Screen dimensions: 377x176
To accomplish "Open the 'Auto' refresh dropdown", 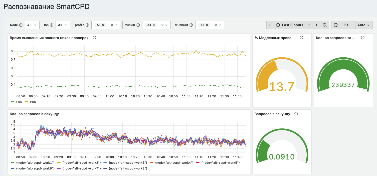I will tap(364, 25).
